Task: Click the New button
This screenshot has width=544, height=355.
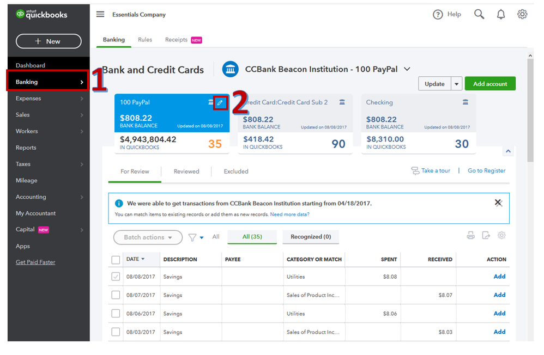Action: [49, 41]
